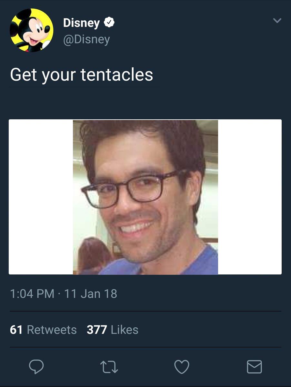Like the tweet with the heart icon
291x387 pixels.
(182, 367)
